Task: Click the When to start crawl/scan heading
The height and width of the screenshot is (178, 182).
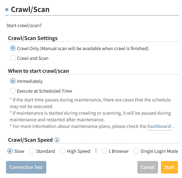Action: click(38, 71)
